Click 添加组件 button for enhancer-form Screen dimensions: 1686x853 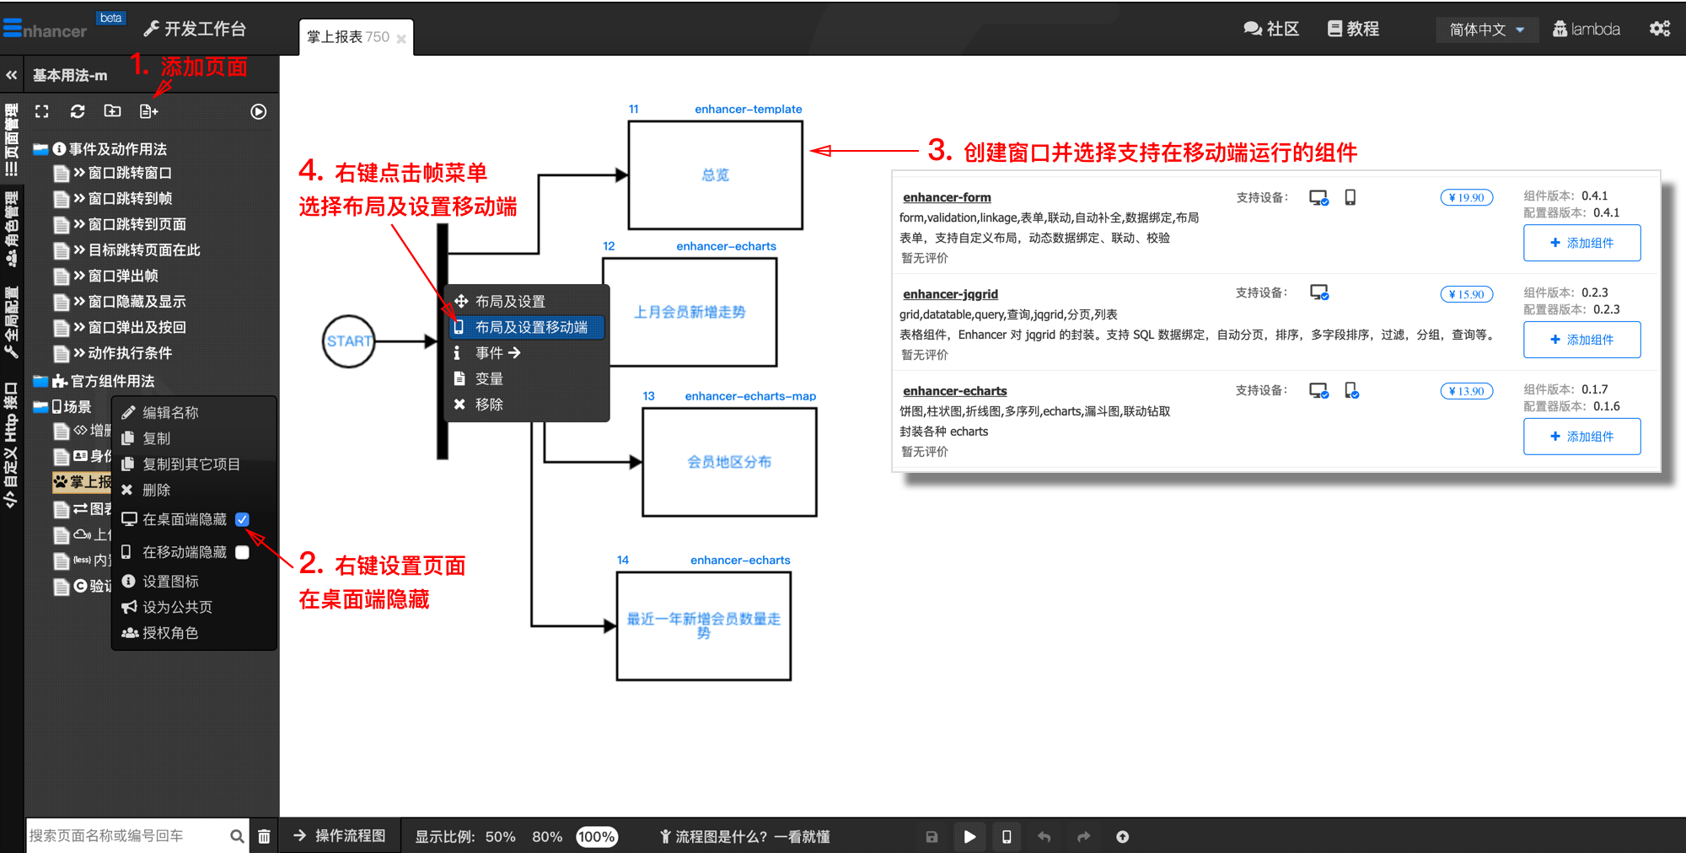tap(1581, 243)
